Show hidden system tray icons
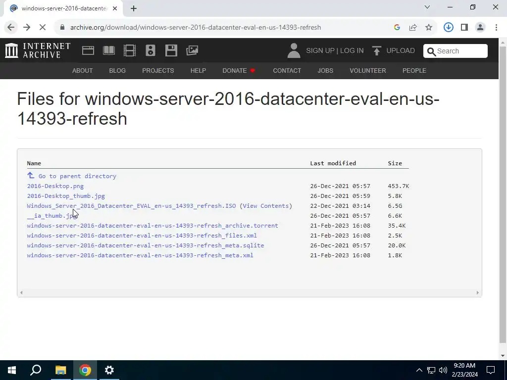The image size is (507, 380). (x=419, y=370)
